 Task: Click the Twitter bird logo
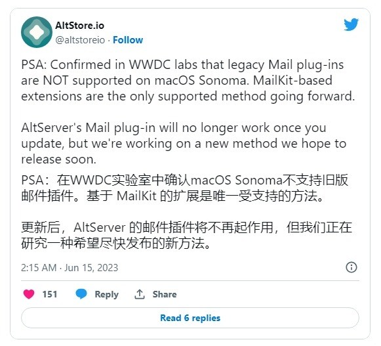pyautogui.click(x=351, y=24)
